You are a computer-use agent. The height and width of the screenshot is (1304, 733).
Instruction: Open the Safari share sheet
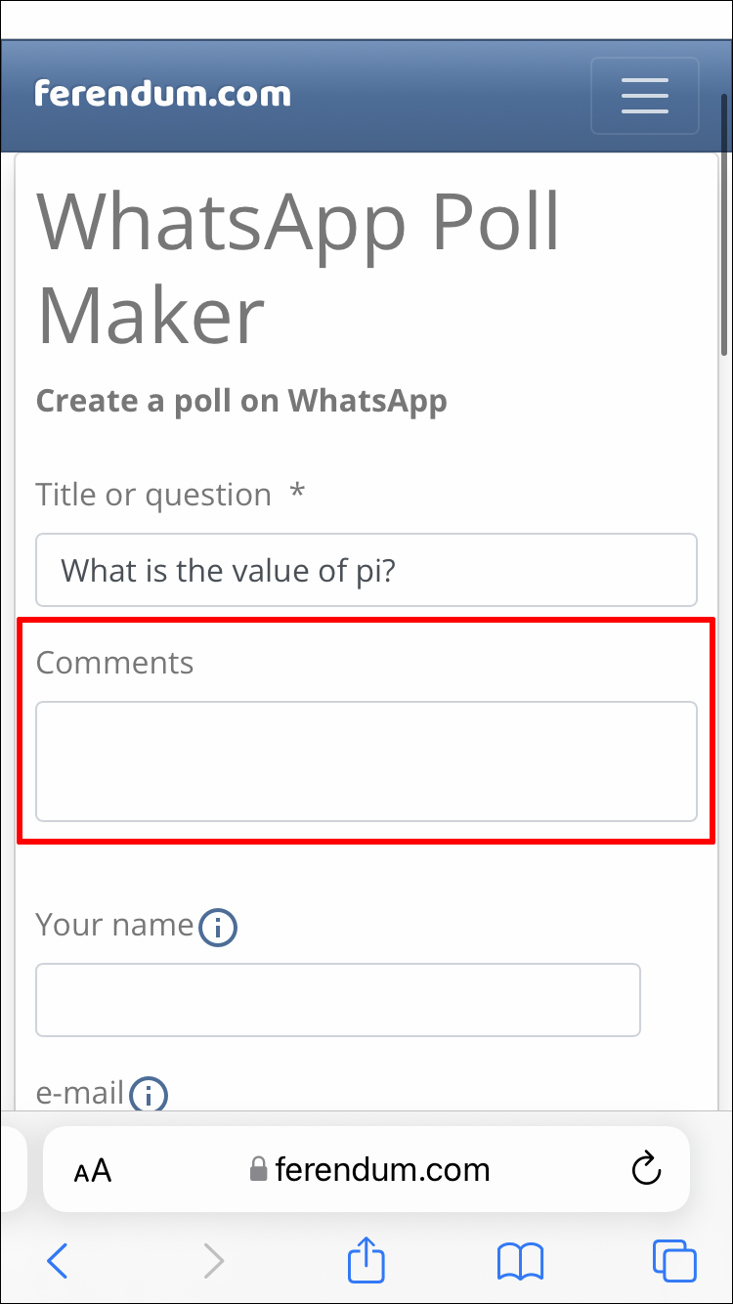(366, 1260)
